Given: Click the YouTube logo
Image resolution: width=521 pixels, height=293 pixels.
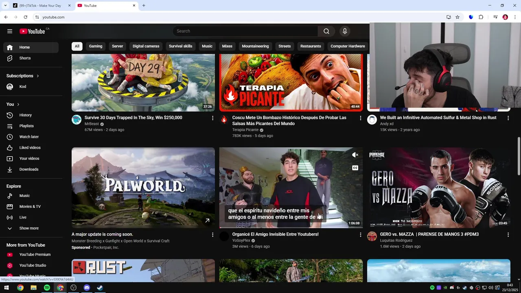Looking at the screenshot, I should click(x=32, y=31).
